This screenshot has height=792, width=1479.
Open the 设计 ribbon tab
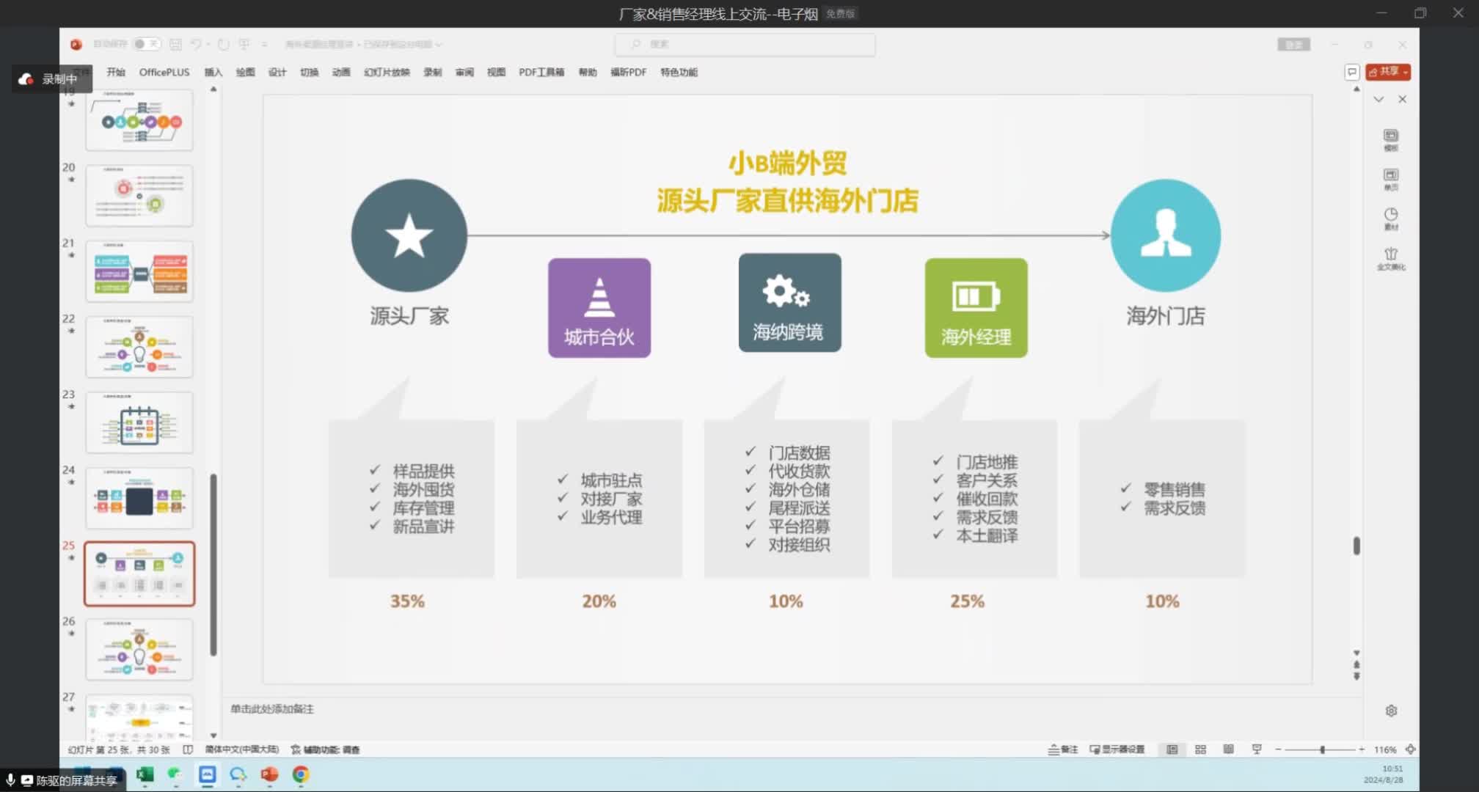tap(277, 72)
